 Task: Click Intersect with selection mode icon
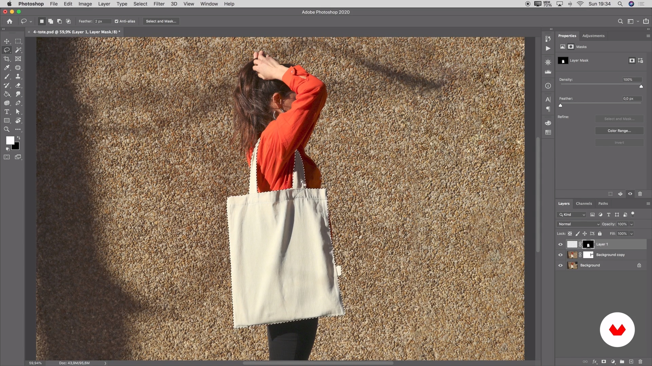click(x=68, y=21)
